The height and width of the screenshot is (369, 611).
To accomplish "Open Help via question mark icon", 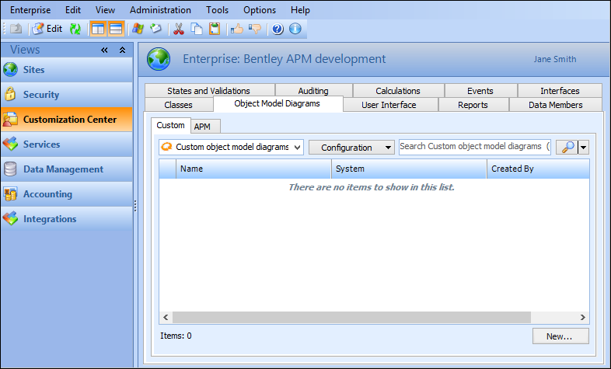I will 278,29.
